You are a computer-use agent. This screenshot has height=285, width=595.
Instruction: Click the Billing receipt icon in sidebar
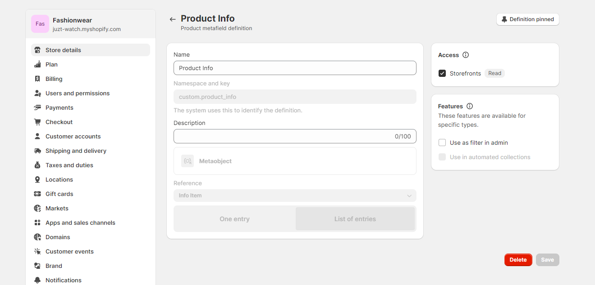coord(37,79)
